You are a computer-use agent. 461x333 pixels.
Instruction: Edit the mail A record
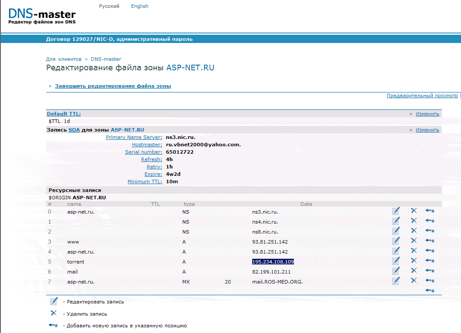pos(396,271)
